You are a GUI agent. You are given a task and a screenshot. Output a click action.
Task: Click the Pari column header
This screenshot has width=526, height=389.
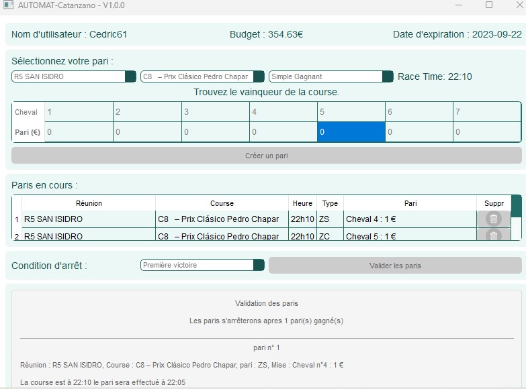pos(410,203)
